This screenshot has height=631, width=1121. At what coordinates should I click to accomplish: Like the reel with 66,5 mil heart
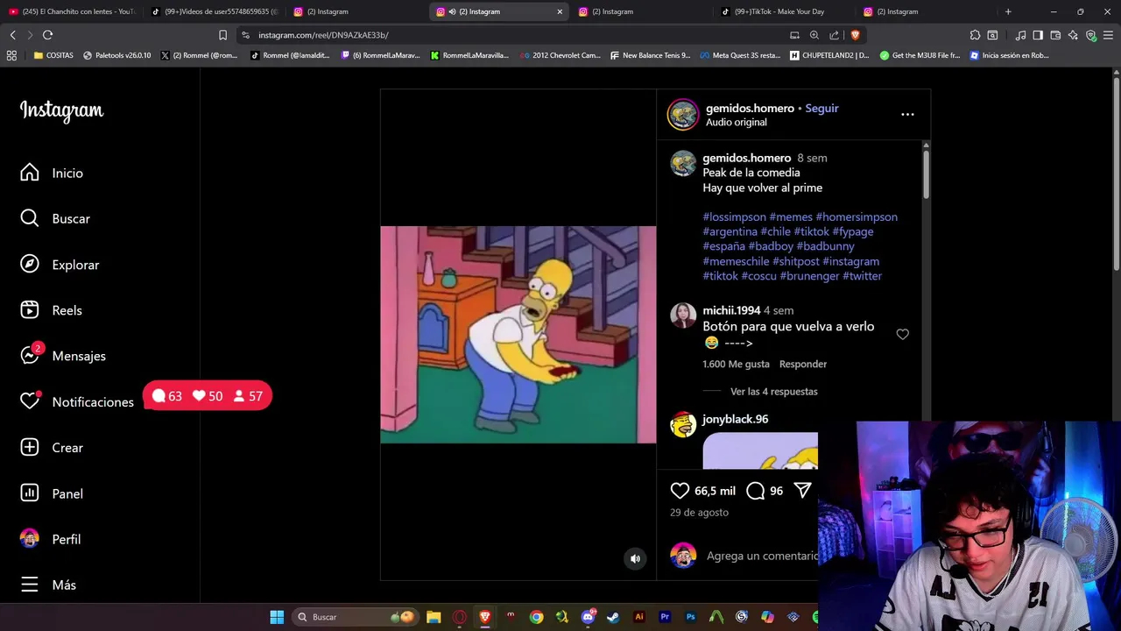tap(680, 491)
